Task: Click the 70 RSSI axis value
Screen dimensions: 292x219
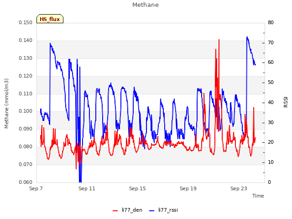Action: (271, 42)
